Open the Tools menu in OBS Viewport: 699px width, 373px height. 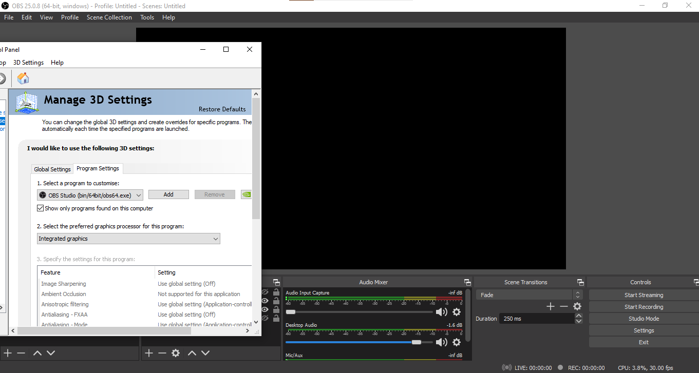[147, 17]
